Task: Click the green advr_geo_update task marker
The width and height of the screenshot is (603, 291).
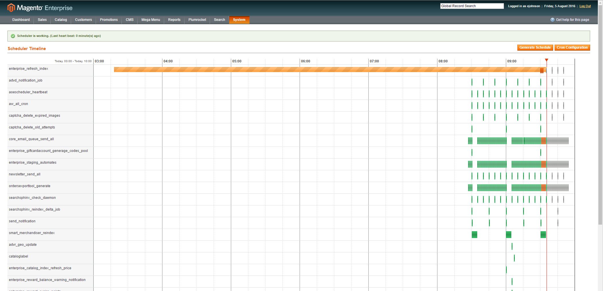Action: pyautogui.click(x=512, y=246)
